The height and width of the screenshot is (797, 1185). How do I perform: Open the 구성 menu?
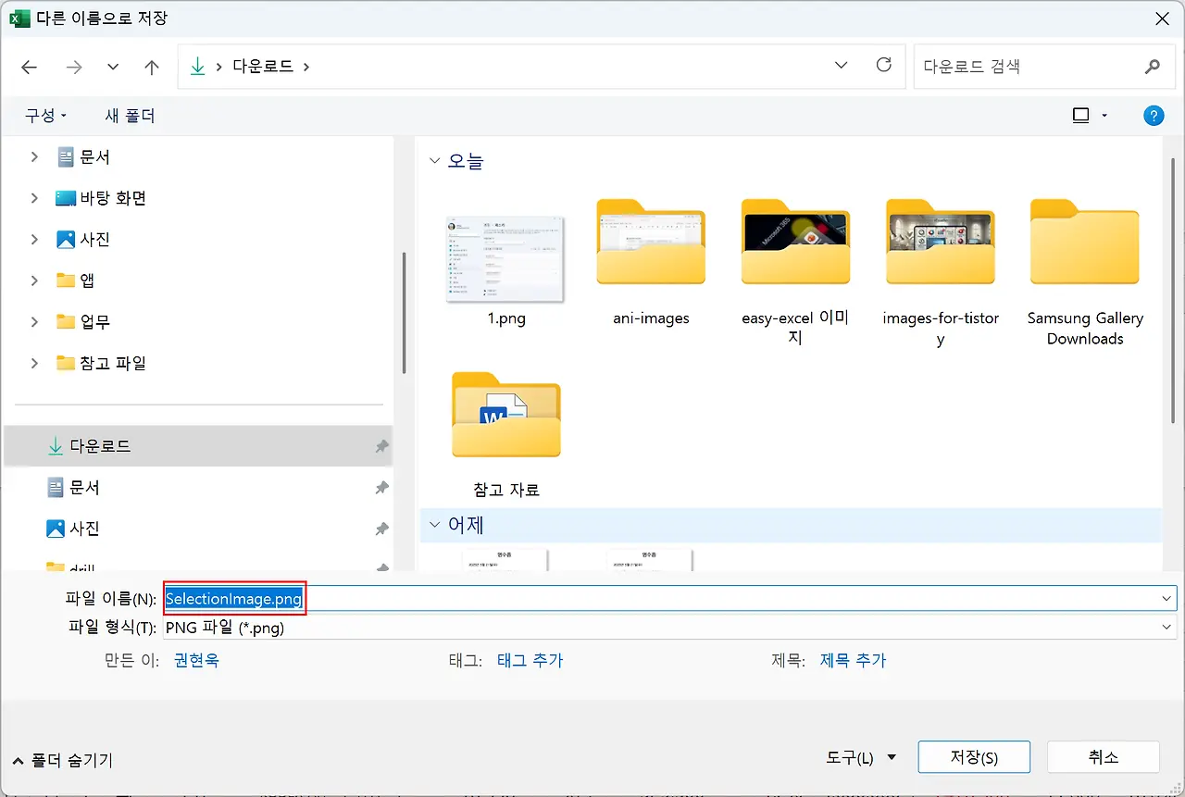click(45, 116)
